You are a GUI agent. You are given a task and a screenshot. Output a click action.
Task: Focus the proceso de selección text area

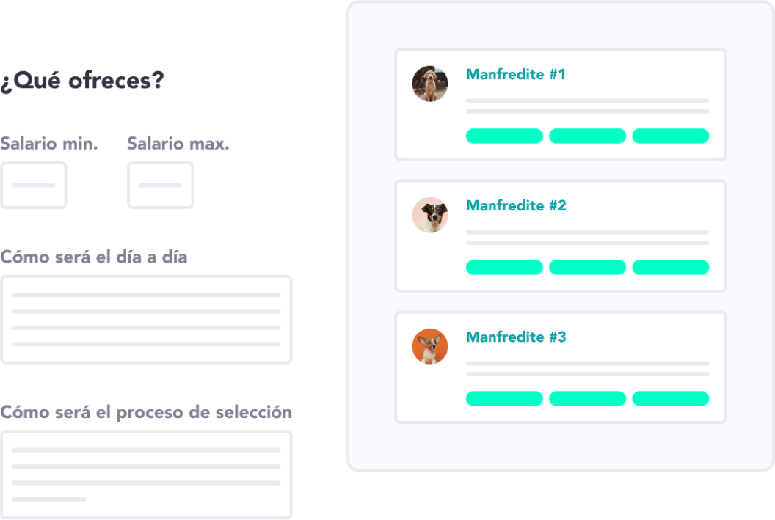pyautogui.click(x=146, y=475)
